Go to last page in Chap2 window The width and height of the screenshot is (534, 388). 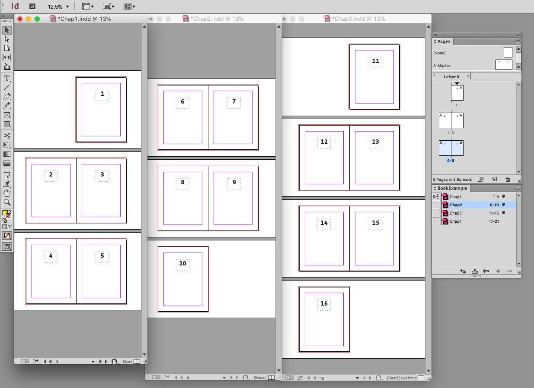237,378
